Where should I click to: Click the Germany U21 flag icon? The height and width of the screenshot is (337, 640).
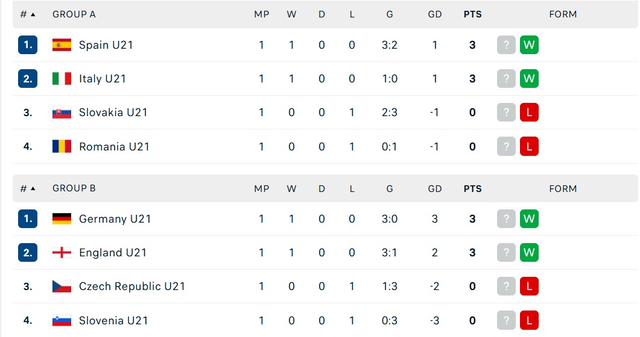(62, 219)
